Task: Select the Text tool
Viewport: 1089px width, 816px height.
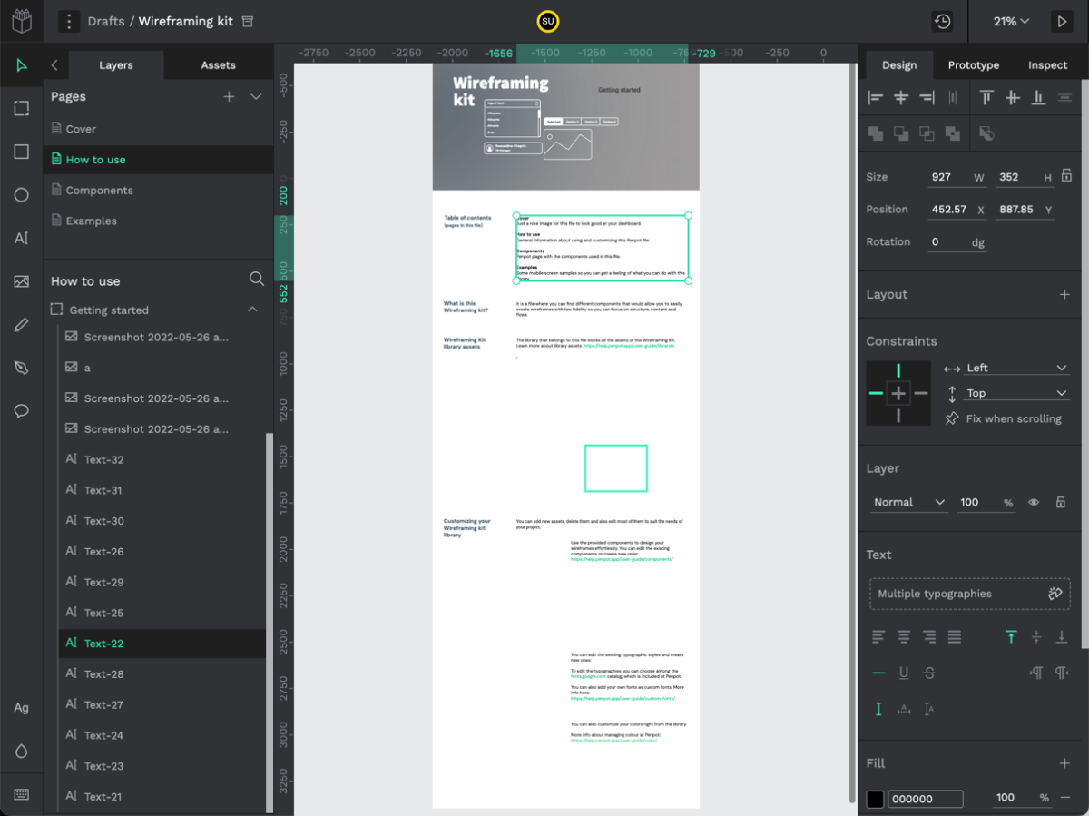Action: 22,239
